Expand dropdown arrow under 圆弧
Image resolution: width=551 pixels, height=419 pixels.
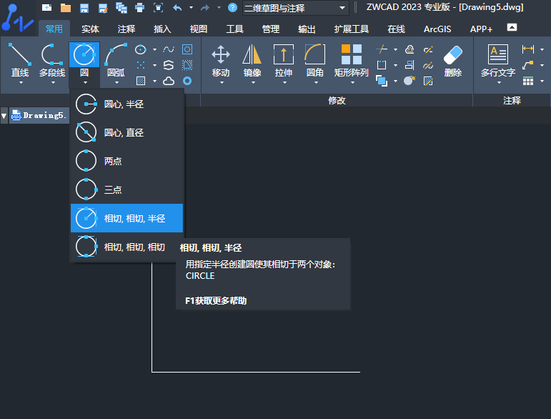[116, 83]
